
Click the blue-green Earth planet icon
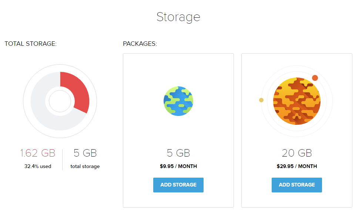(x=178, y=101)
